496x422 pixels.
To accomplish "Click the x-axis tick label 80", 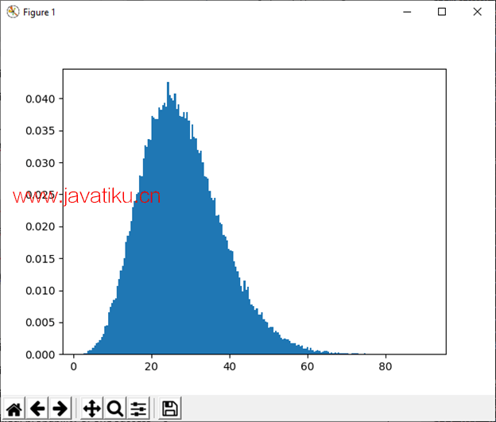I will (386, 366).
